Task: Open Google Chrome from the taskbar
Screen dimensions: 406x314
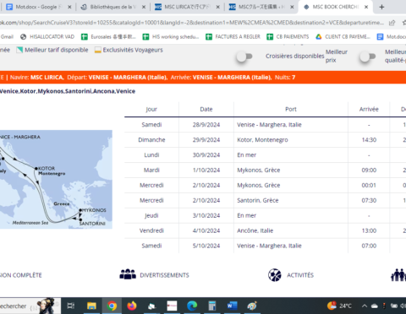Action: [112, 306]
